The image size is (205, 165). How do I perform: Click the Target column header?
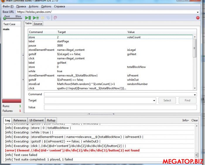click(92, 32)
